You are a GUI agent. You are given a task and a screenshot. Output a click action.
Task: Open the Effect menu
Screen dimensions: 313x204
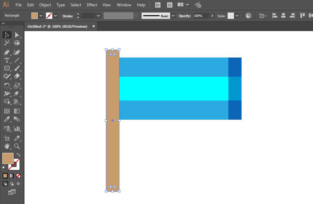pos(92,5)
